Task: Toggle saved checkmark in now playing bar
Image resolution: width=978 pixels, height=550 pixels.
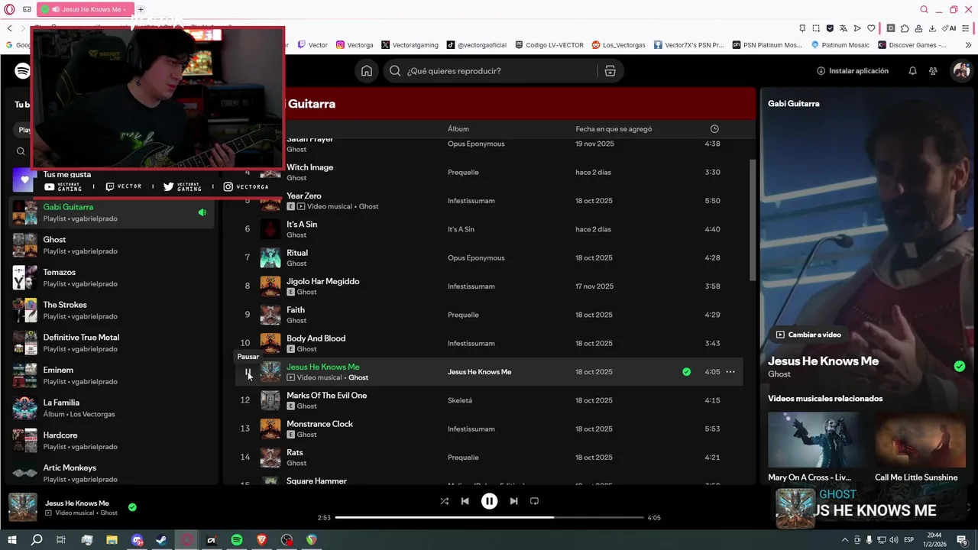Action: 132,507
